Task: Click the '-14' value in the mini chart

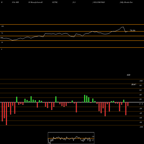Action: coord(93,137)
